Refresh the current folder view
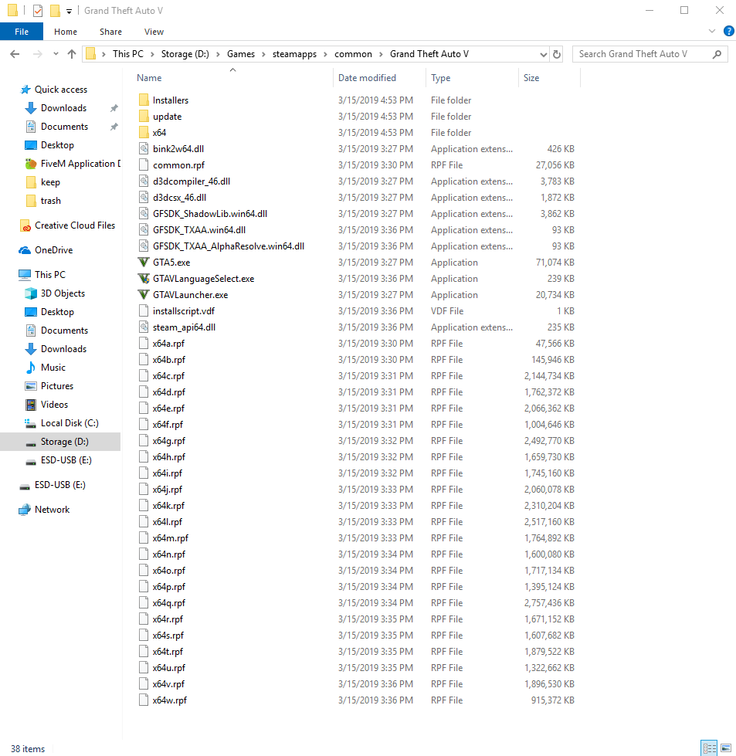This screenshot has height=756, width=736. [x=557, y=54]
